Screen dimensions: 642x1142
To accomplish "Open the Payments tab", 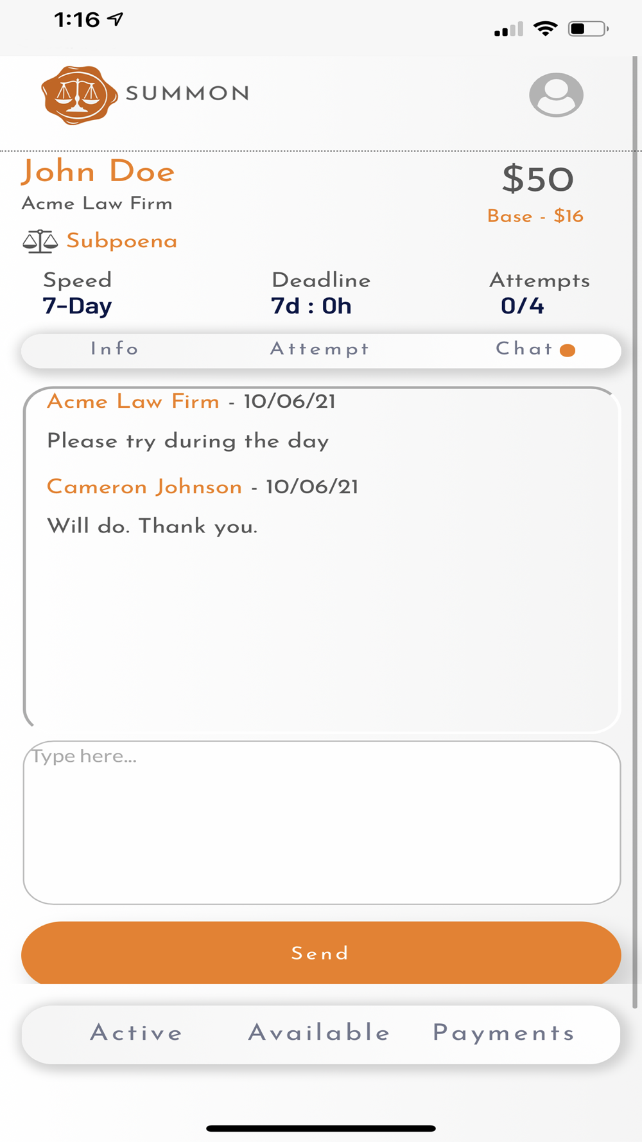I will tap(504, 1033).
